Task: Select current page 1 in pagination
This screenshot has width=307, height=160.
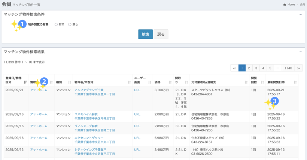Action: coord(242,68)
